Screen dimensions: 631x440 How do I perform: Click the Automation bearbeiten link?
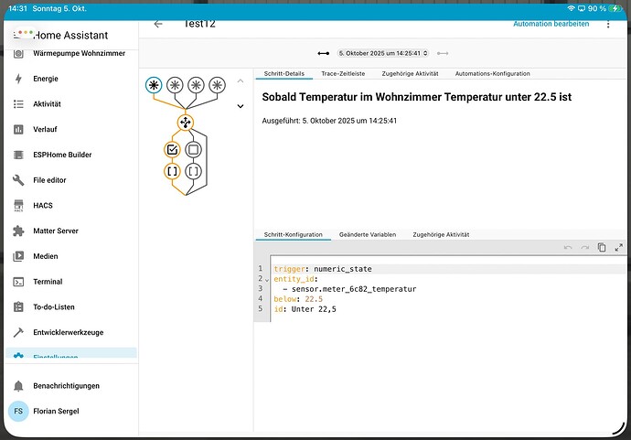pos(551,24)
